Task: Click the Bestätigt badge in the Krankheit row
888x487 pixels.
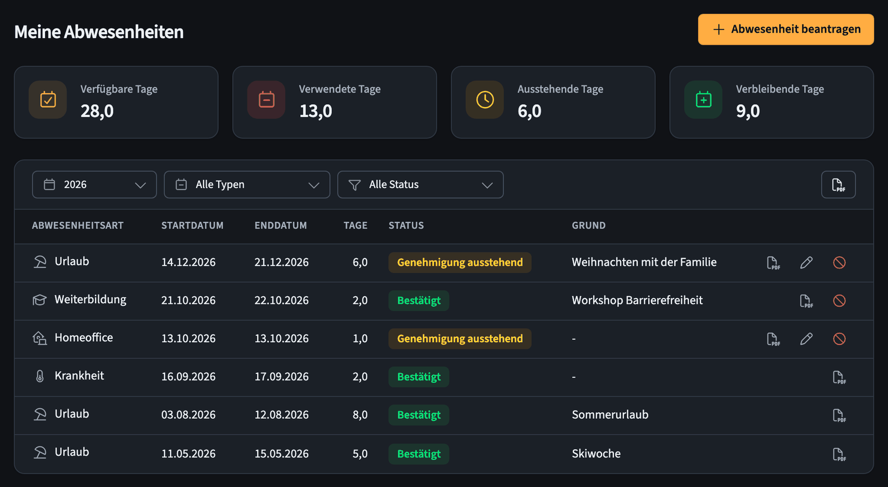Action: [419, 377]
